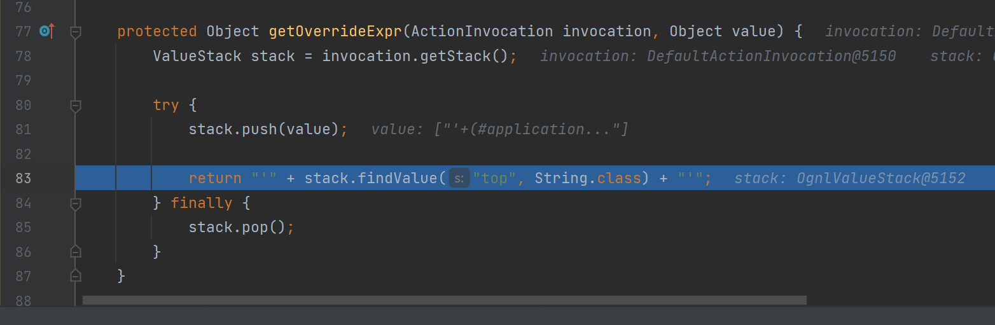Click the "top" string literal
The image size is (995, 325).
pyautogui.click(x=494, y=178)
